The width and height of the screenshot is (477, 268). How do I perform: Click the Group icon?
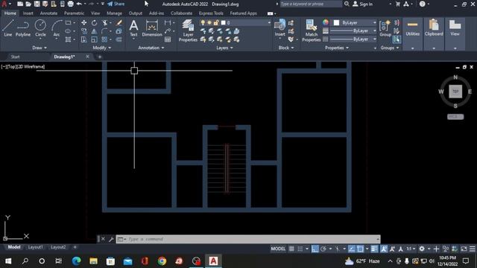[x=385, y=28]
